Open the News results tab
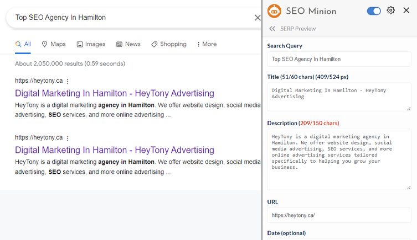417x240 pixels. [128, 44]
